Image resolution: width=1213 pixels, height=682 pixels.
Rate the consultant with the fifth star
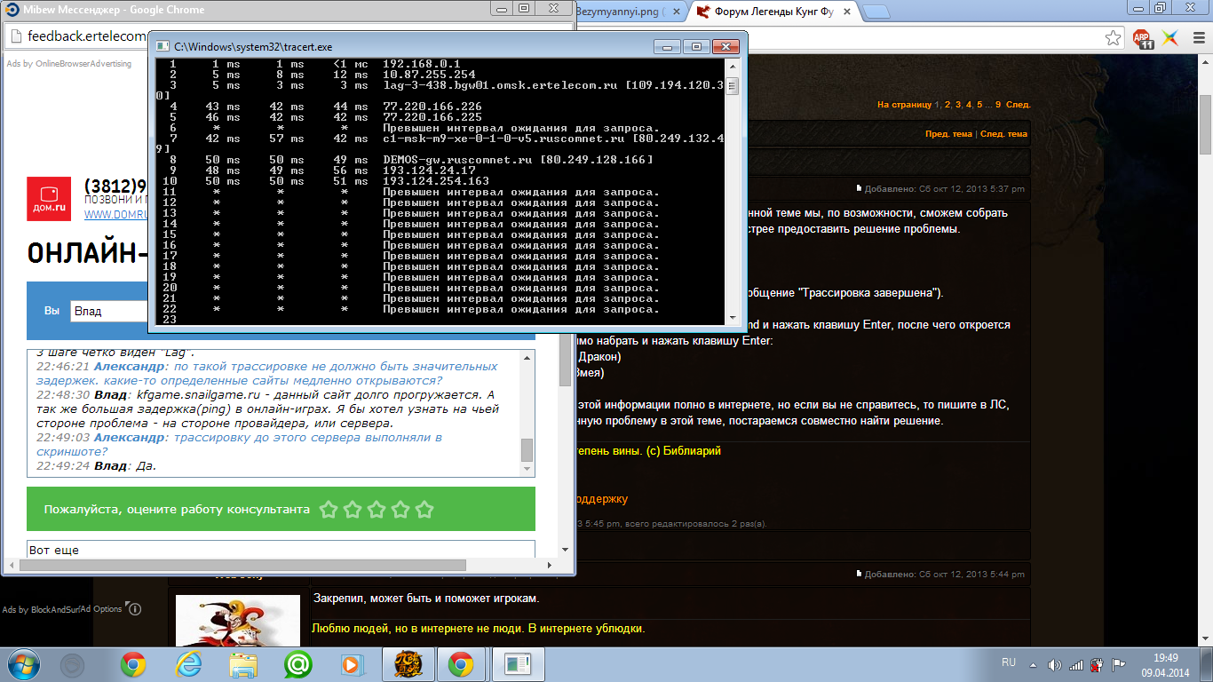click(424, 510)
